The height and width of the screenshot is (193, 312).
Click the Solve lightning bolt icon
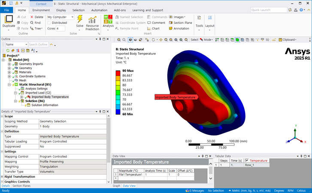point(79,19)
